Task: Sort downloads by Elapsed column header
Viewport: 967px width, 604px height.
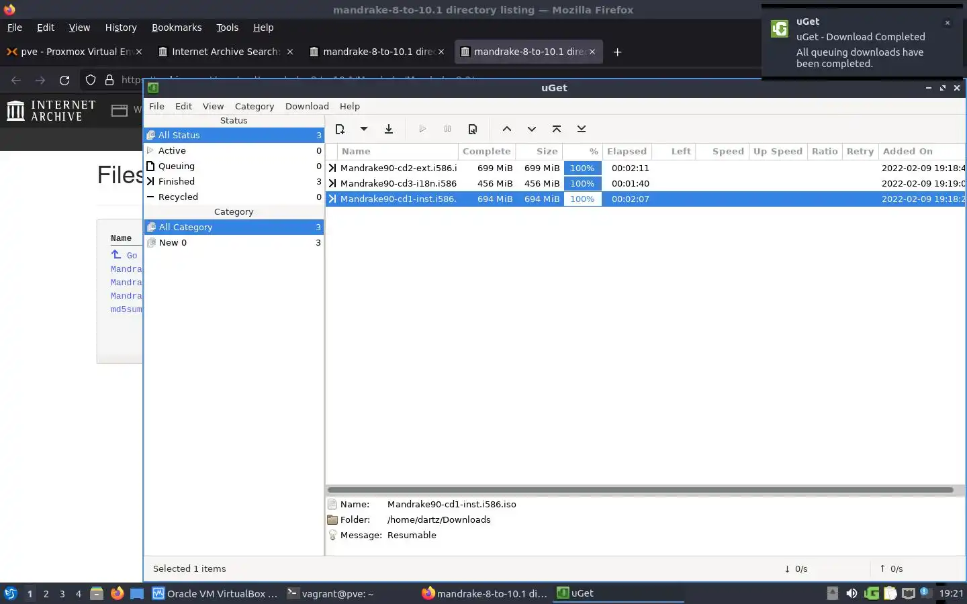Action: (627, 151)
